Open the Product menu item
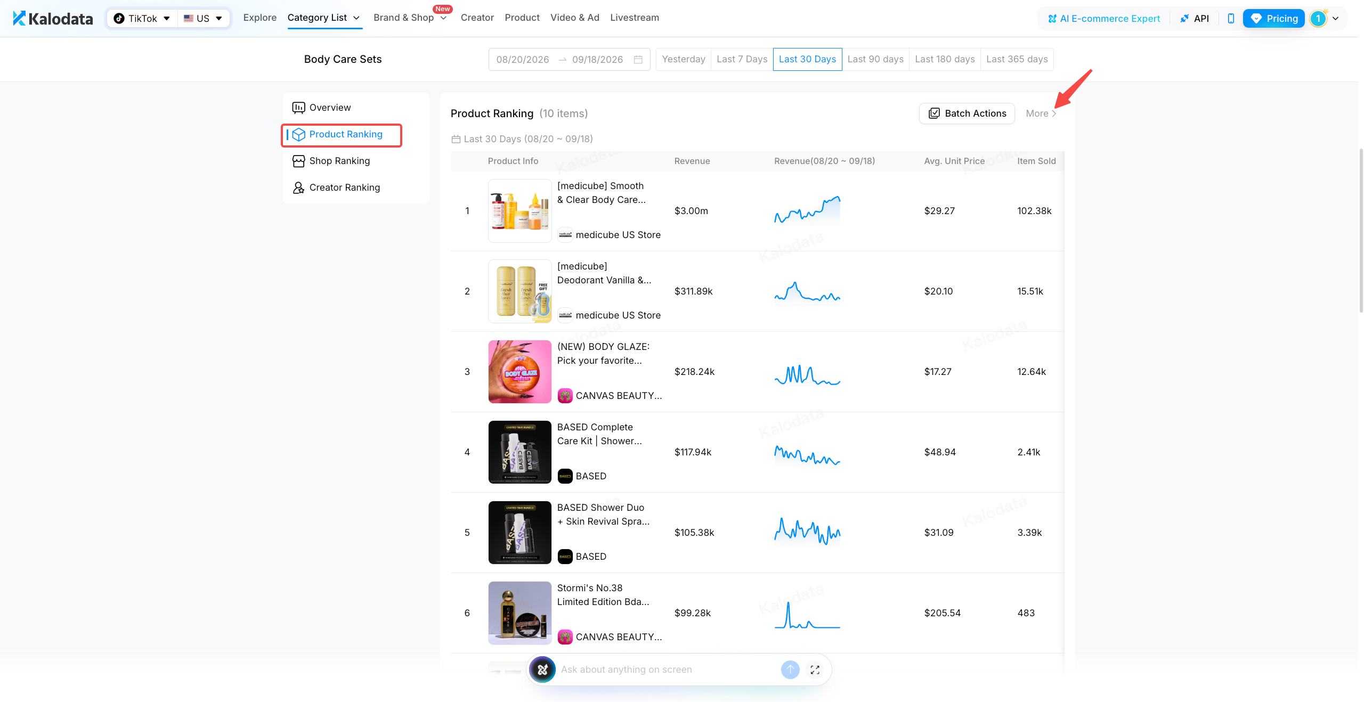Image resolution: width=1364 pixels, height=702 pixels. [x=522, y=18]
